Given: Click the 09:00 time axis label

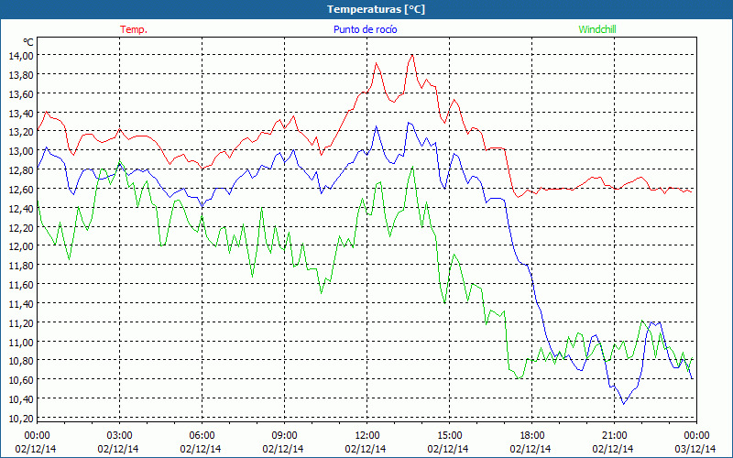Looking at the screenshot, I should point(284,436).
